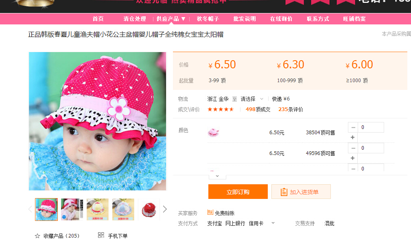
Task: Click the star icon to favorite this product
Action: (37, 236)
